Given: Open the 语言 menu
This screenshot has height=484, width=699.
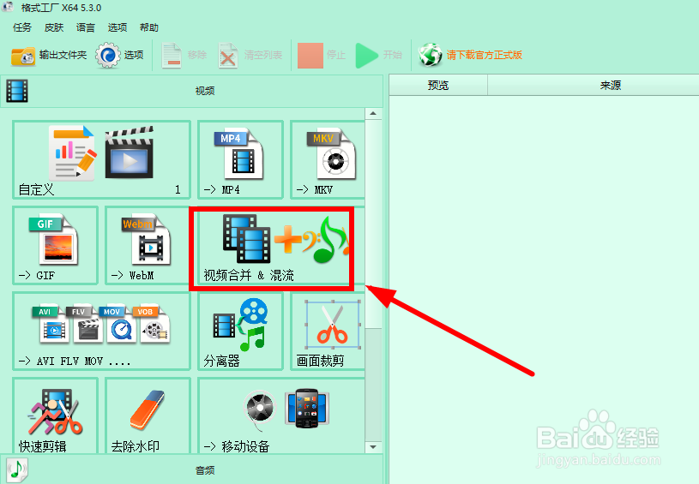Looking at the screenshot, I should coord(86,27).
